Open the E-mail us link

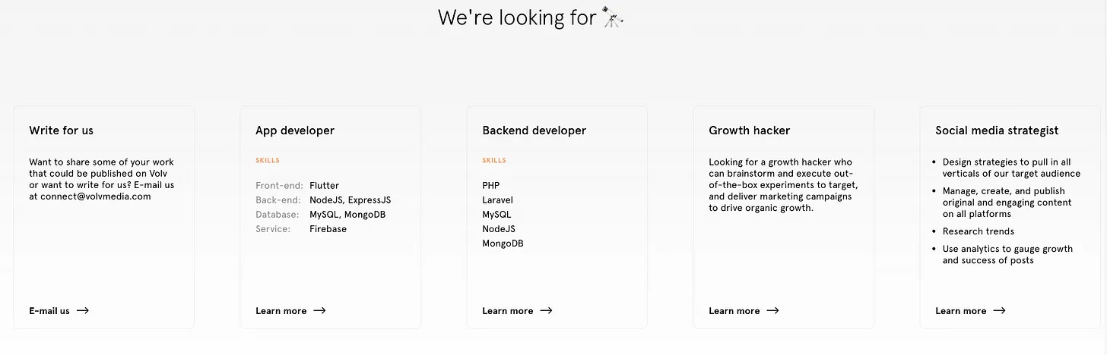(x=59, y=311)
